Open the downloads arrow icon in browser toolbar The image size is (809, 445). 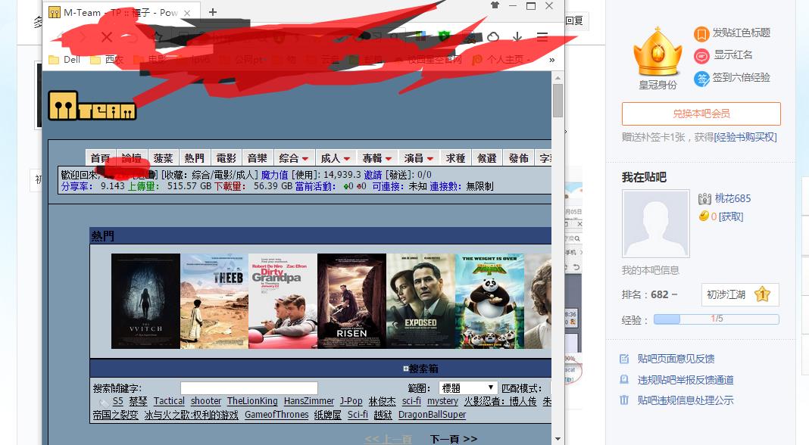coord(517,36)
